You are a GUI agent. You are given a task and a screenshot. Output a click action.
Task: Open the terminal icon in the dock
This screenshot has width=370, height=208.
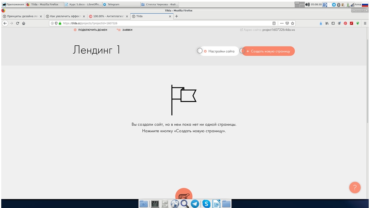click(x=155, y=203)
